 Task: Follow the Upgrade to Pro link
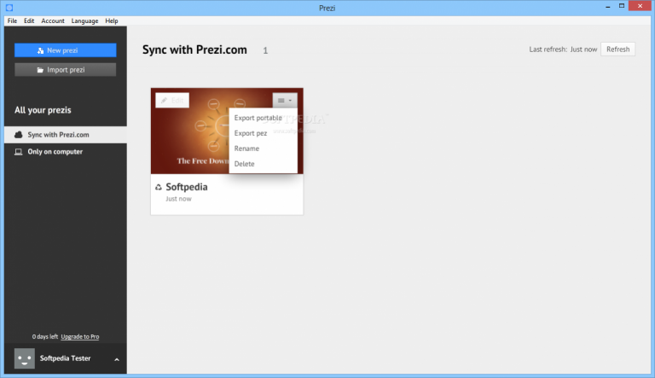pos(85,337)
